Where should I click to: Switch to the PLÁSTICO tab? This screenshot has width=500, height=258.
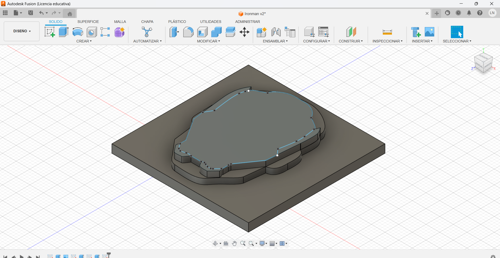177,22
